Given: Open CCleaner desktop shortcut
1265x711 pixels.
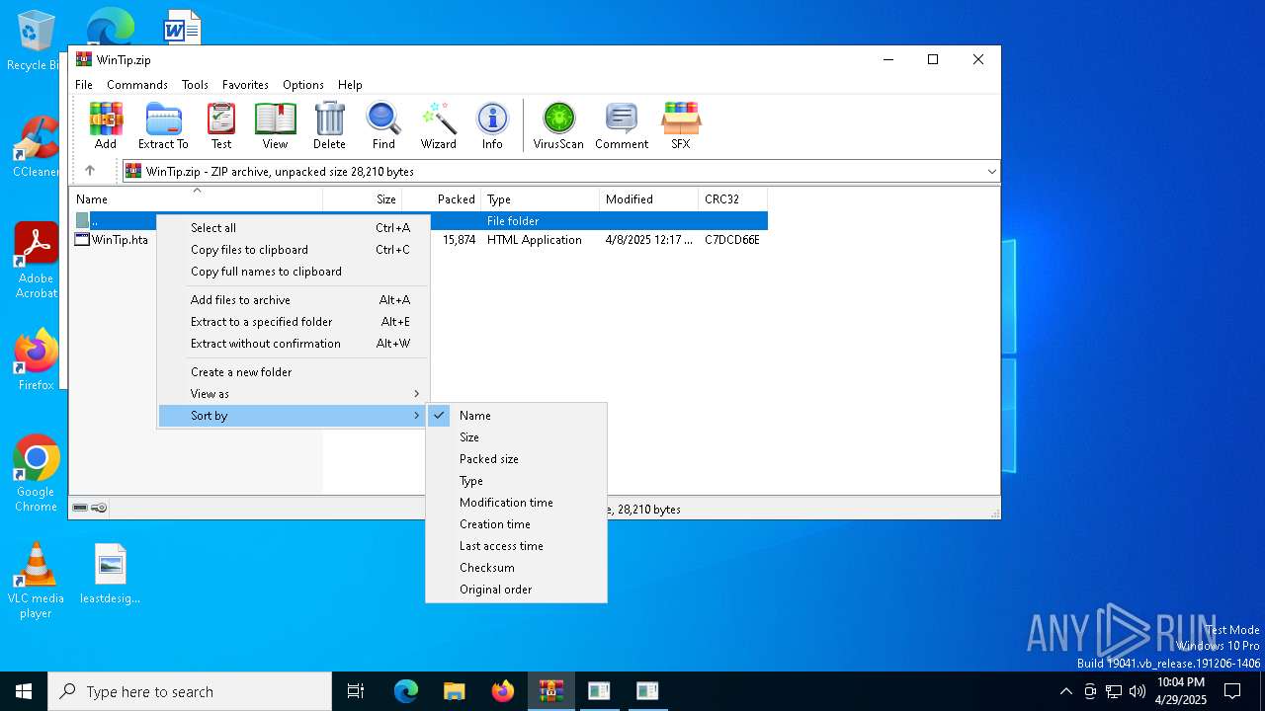Looking at the screenshot, I should coord(36,146).
